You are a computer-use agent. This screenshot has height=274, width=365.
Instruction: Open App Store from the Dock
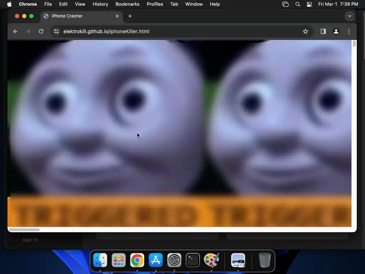point(155,260)
